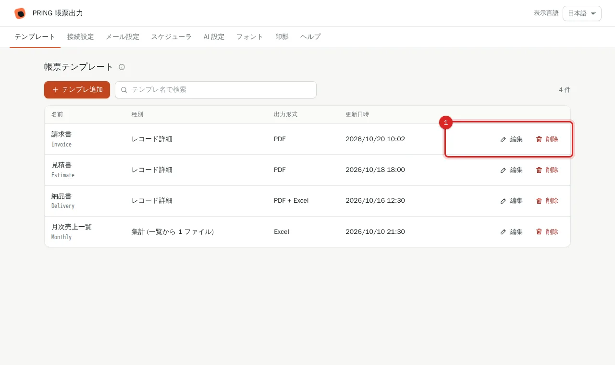Click the 4 件 count label
This screenshot has width=615, height=365.
click(x=565, y=90)
